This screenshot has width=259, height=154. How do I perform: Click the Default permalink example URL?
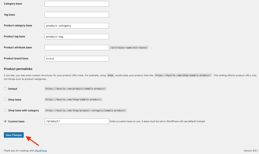coord(76,89)
